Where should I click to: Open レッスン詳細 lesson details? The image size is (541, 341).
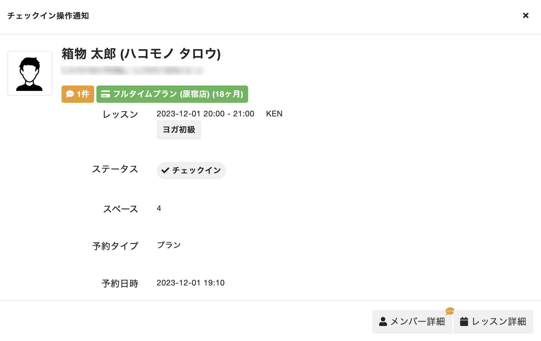(x=493, y=321)
